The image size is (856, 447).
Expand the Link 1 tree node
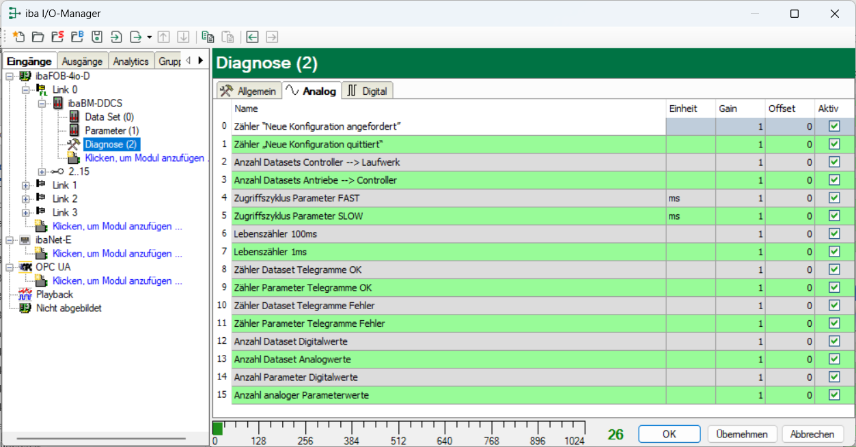(26, 185)
